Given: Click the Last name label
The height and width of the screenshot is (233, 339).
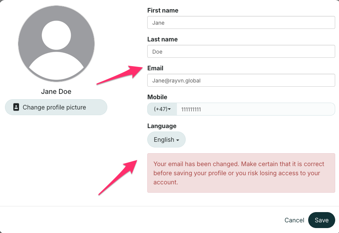Looking at the screenshot, I should 162,40.
